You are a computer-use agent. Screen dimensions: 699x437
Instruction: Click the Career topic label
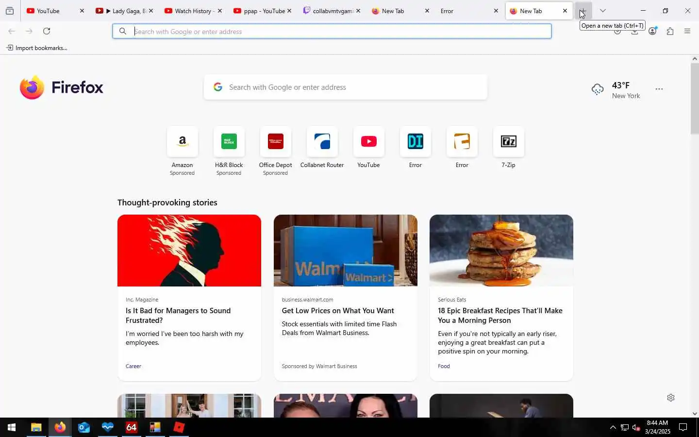(133, 366)
